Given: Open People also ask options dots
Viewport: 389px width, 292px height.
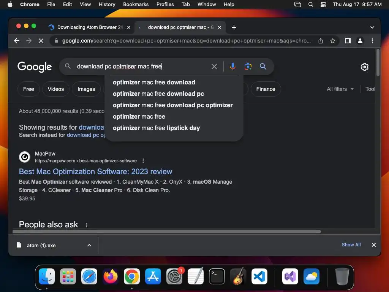Looking at the screenshot, I should click(86, 225).
